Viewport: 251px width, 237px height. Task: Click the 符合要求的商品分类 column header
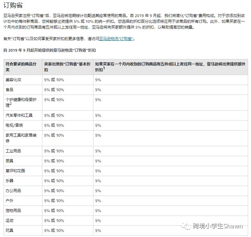23,67
